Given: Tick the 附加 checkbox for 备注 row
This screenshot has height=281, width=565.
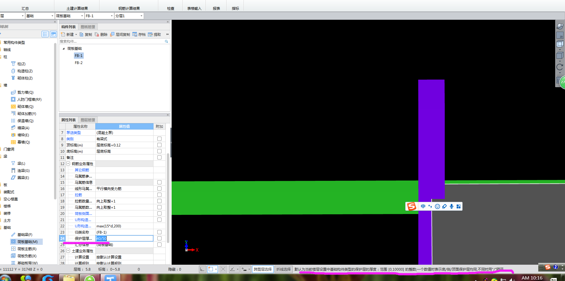Looking at the screenshot, I should tap(159, 157).
